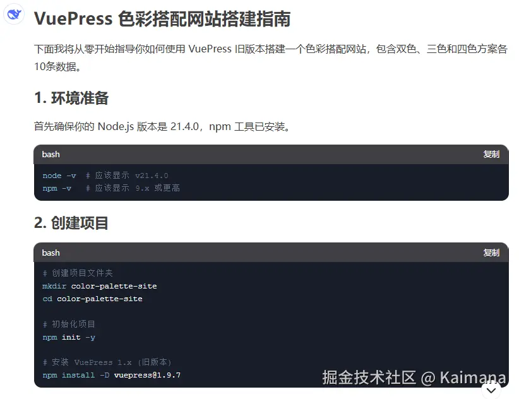This screenshot has height=399, width=519.
Task: Click the Node.js version 21.4.0 sentence
Action: pos(163,126)
